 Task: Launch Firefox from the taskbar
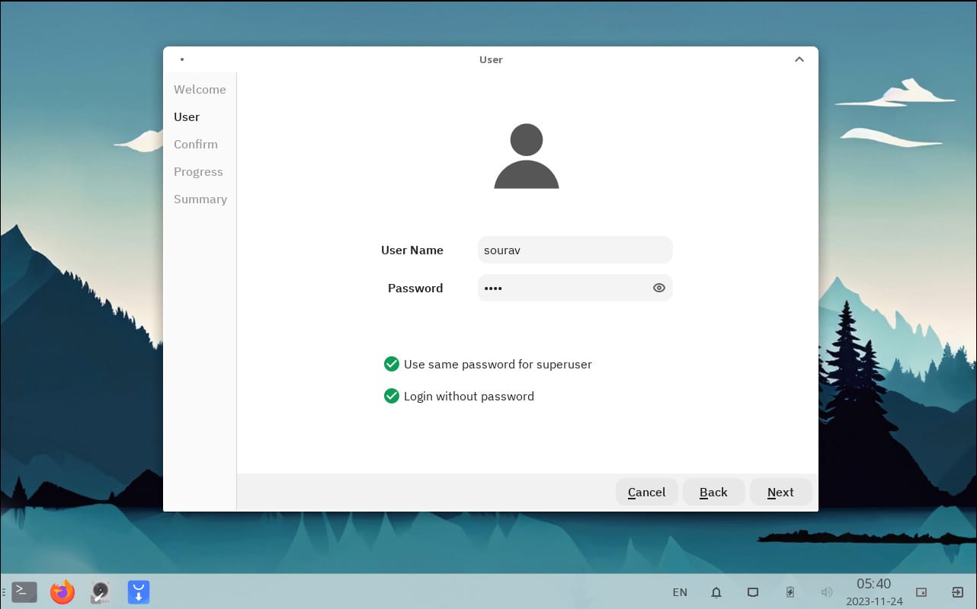click(62, 591)
